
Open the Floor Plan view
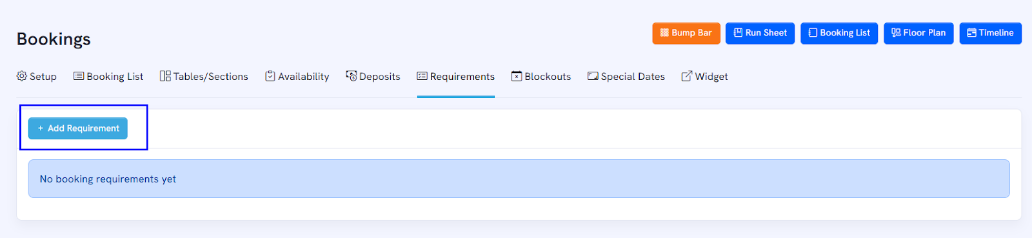(918, 33)
